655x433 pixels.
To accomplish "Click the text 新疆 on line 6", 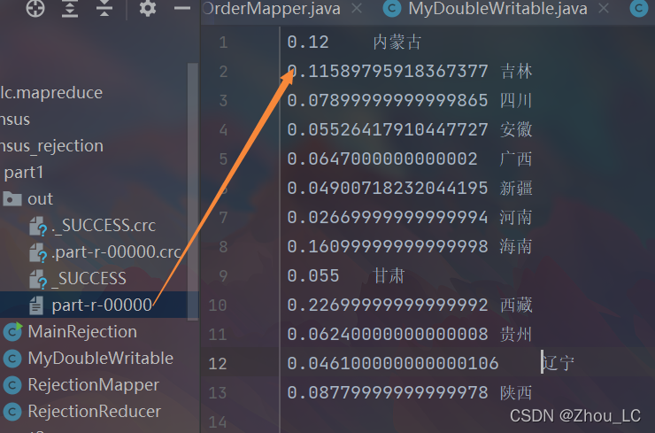I will (x=516, y=189).
